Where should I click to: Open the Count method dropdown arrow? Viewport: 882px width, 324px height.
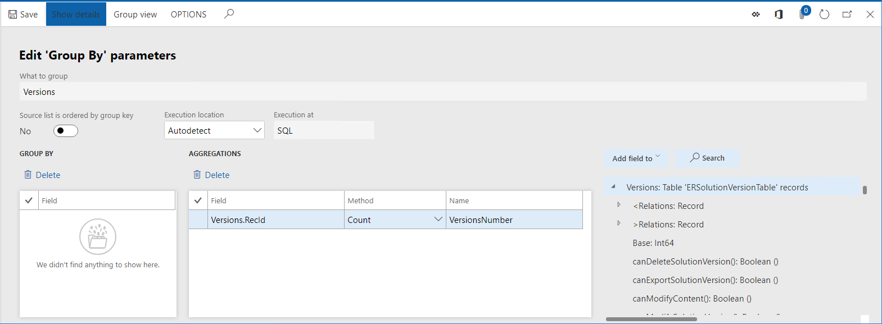pos(438,220)
